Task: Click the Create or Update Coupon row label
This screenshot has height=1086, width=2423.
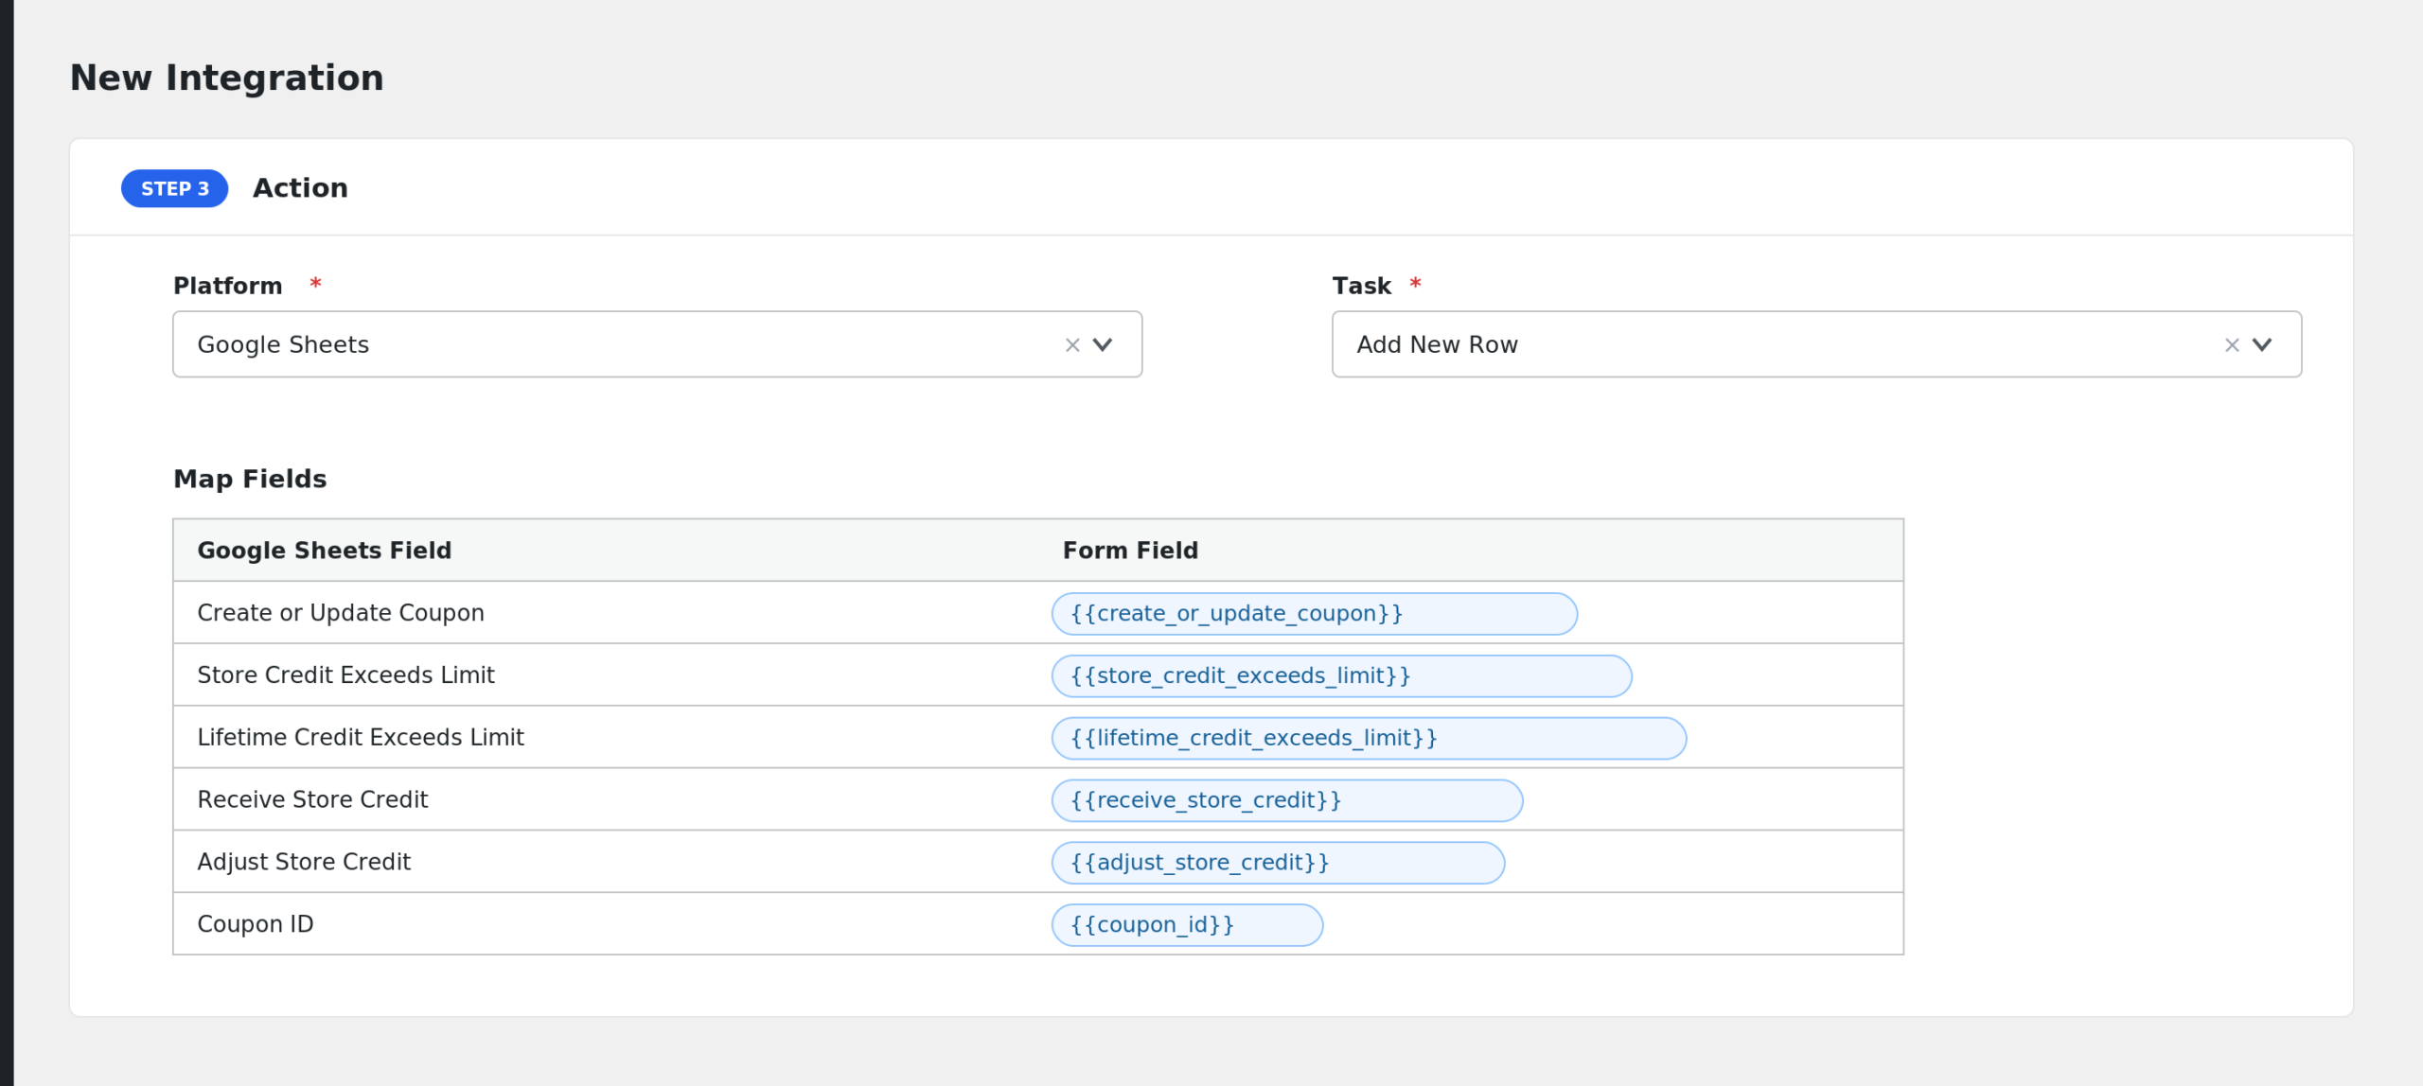Action: tap(341, 614)
